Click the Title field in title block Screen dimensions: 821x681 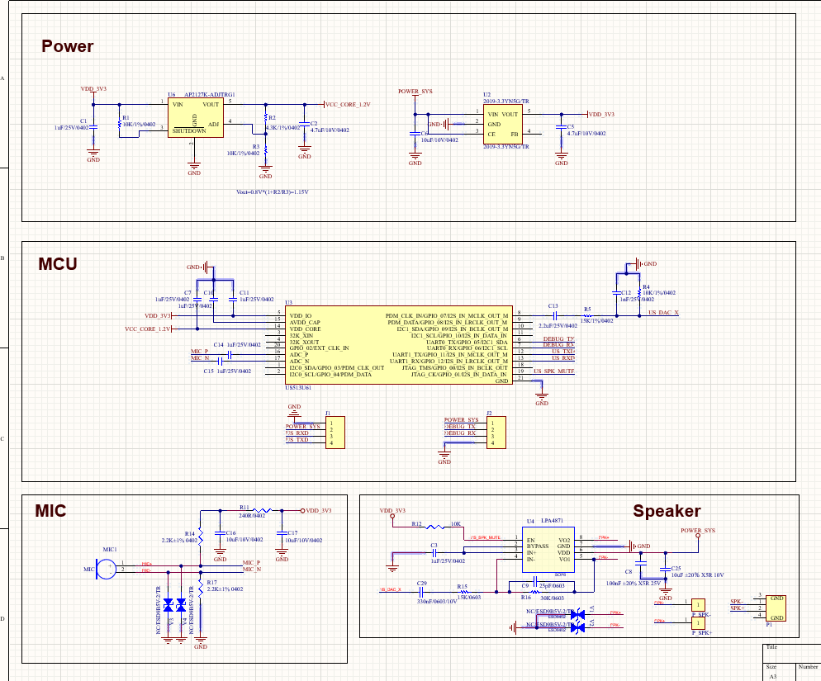(x=771, y=648)
